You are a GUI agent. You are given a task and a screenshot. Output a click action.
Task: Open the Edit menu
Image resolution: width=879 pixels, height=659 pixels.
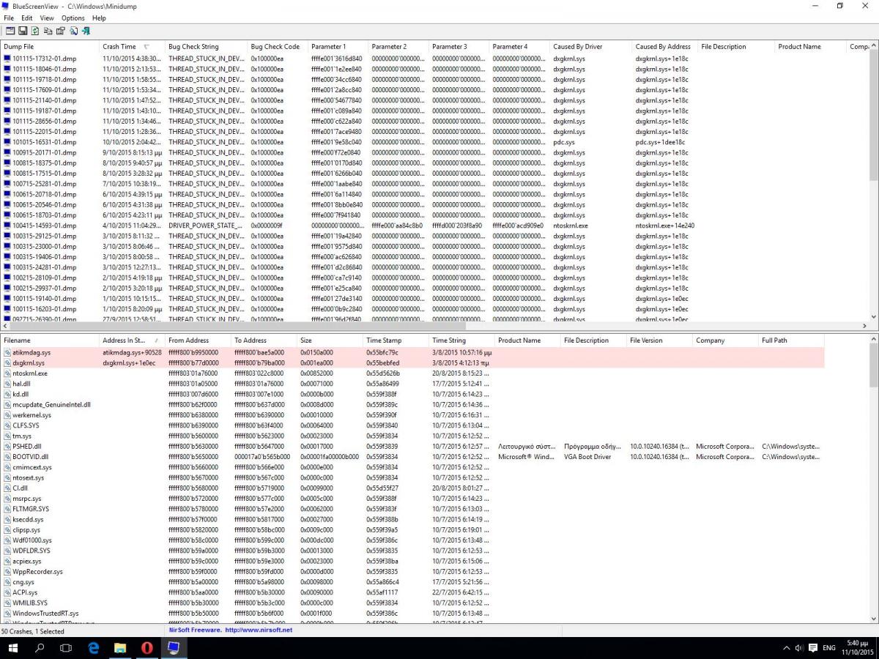(27, 18)
